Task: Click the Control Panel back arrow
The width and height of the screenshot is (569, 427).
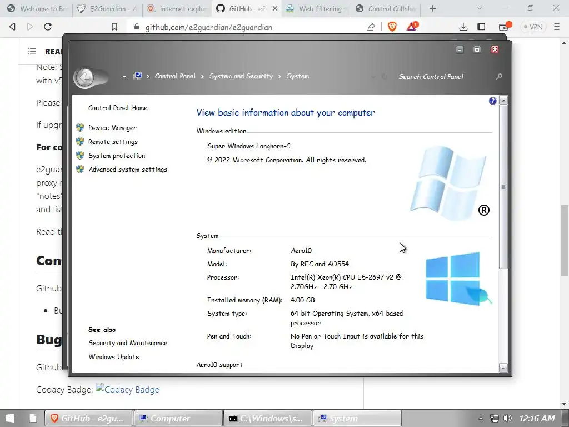Action: pos(85,77)
